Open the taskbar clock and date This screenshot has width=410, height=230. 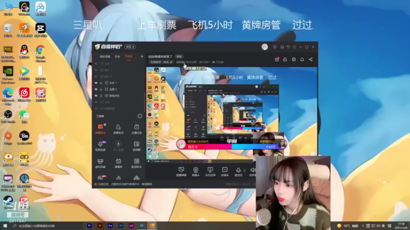point(401,226)
